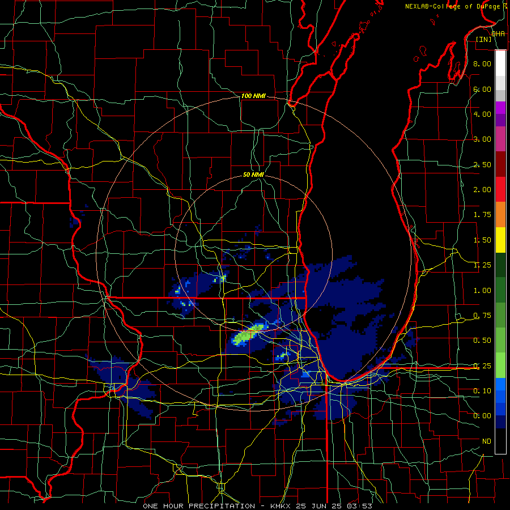This screenshot has width=510, height=510.
Task: Pick the black ND swatch on the color scale
Action: click(x=500, y=441)
